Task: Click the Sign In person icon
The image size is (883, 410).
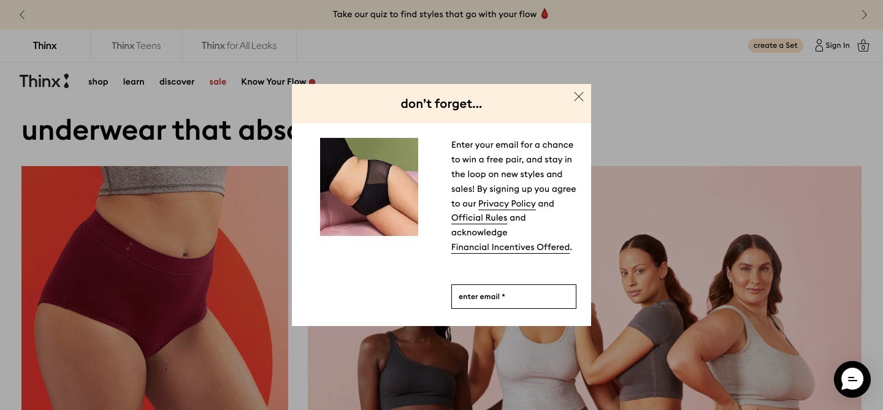Action: (819, 45)
